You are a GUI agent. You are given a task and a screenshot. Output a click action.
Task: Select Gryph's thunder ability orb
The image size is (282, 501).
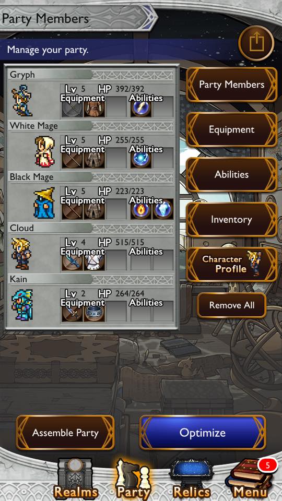pos(142,107)
